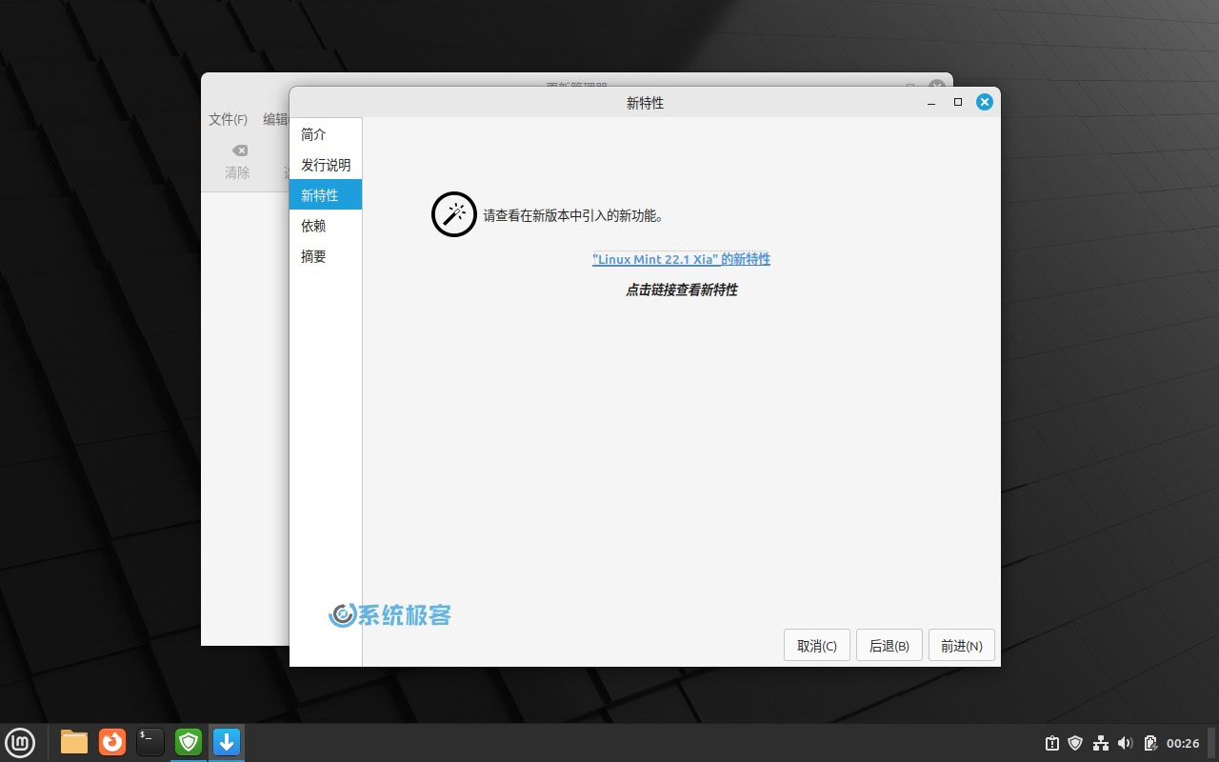The image size is (1219, 762).
Task: Minimize the 新特性 dialog window
Action: coord(931,102)
